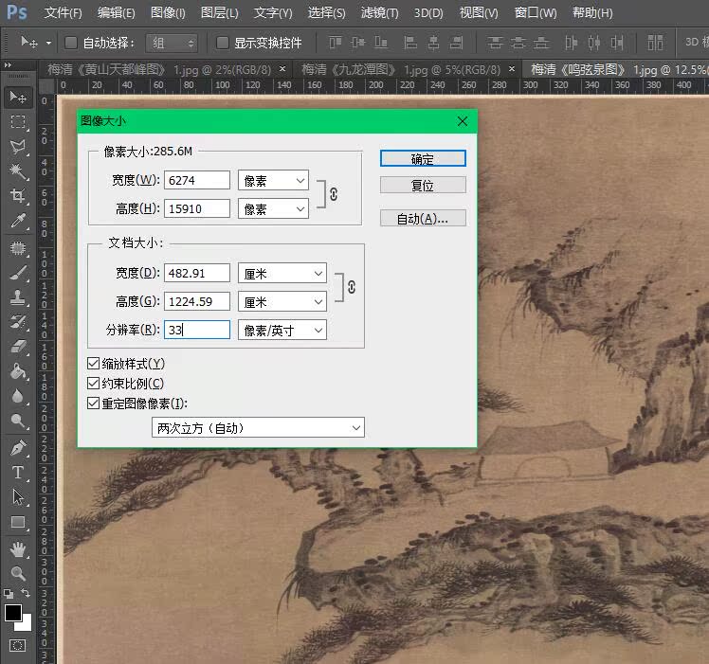The height and width of the screenshot is (664, 709).
Task: Toggle Quick Mask mode
Action: [18, 645]
